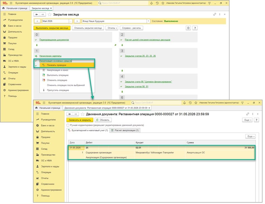Open Перепроведение документов link

coord(54,40)
